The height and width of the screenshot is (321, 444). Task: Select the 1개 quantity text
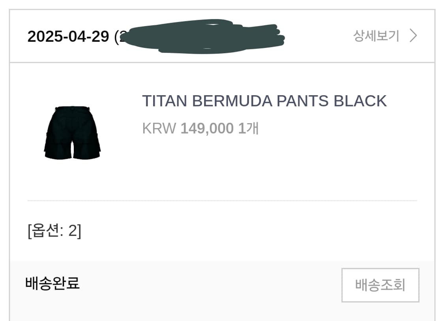coord(248,129)
